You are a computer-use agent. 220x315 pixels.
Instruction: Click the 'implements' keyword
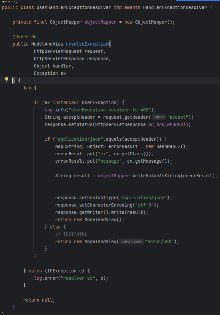127,7
